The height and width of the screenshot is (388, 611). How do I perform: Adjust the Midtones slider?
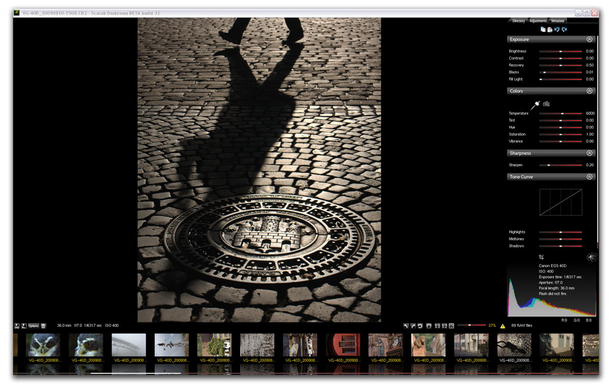[560, 239]
